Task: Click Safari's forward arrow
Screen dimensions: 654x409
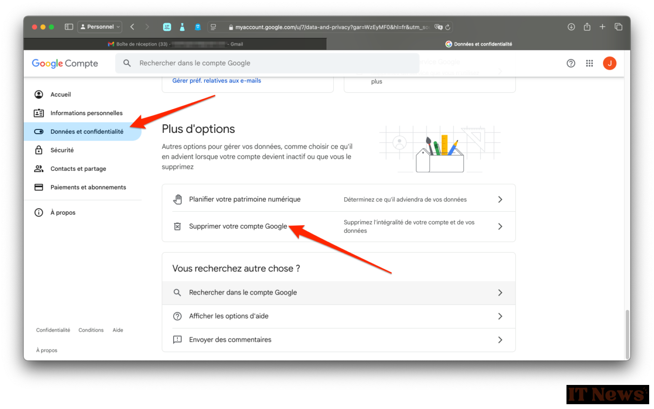Action: tap(147, 27)
